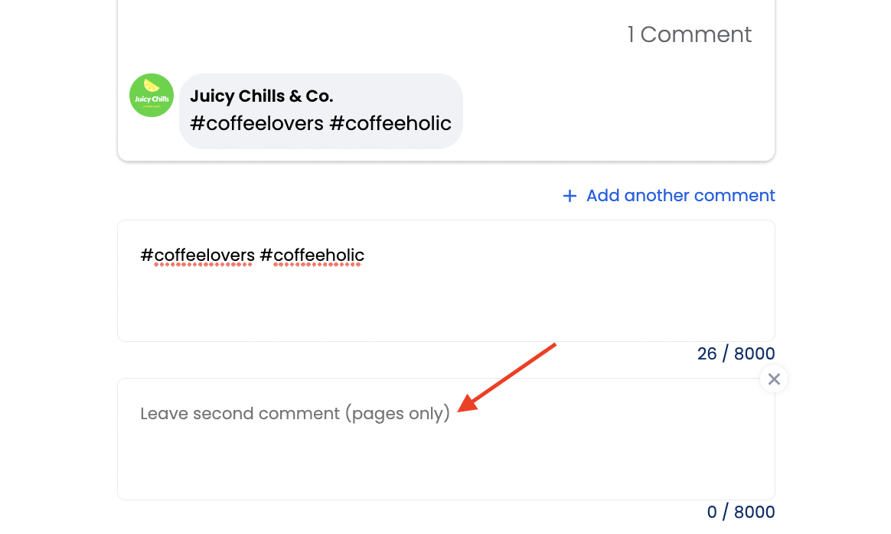Click the red arrow annotation
891x534 pixels.
click(507, 376)
